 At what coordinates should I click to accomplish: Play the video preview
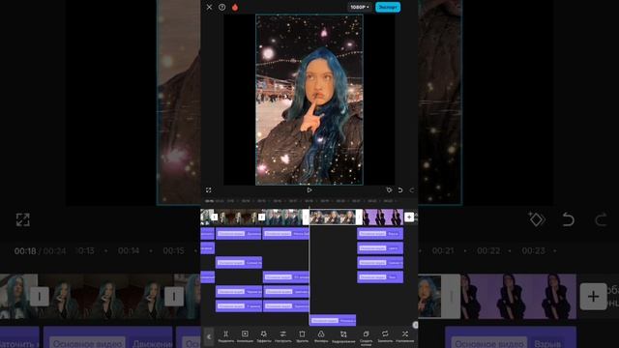pos(309,190)
